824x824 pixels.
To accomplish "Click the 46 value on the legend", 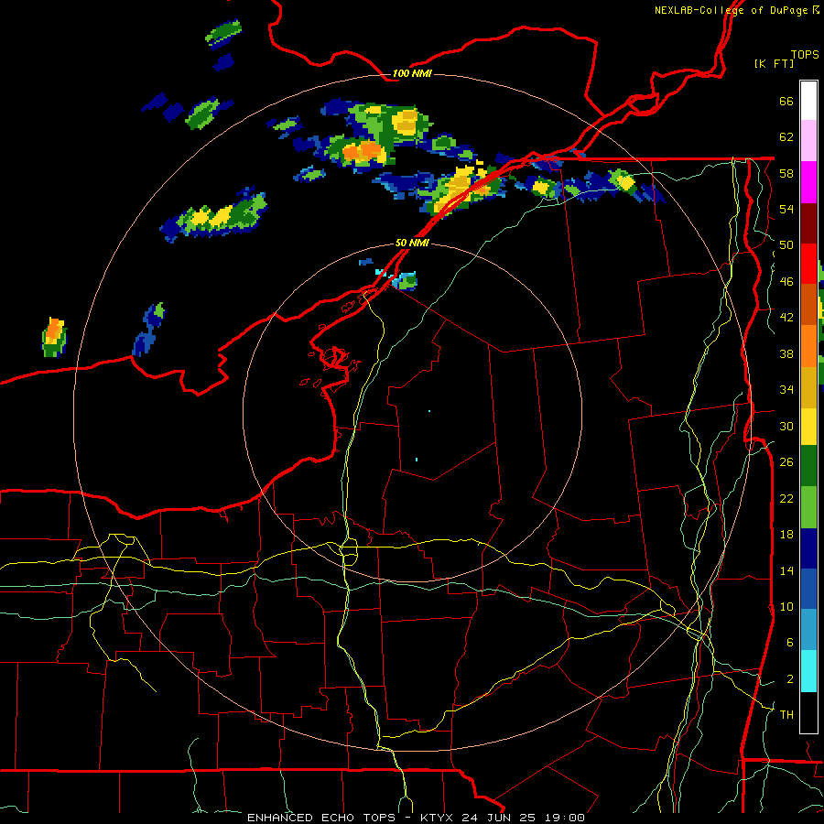I will coord(786,282).
